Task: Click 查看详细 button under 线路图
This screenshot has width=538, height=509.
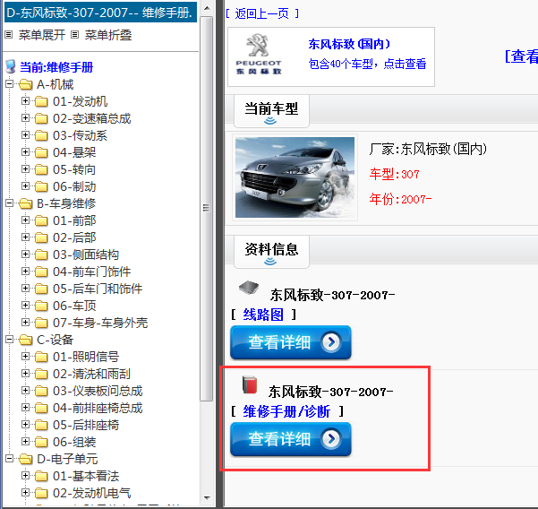Action: coord(291,342)
